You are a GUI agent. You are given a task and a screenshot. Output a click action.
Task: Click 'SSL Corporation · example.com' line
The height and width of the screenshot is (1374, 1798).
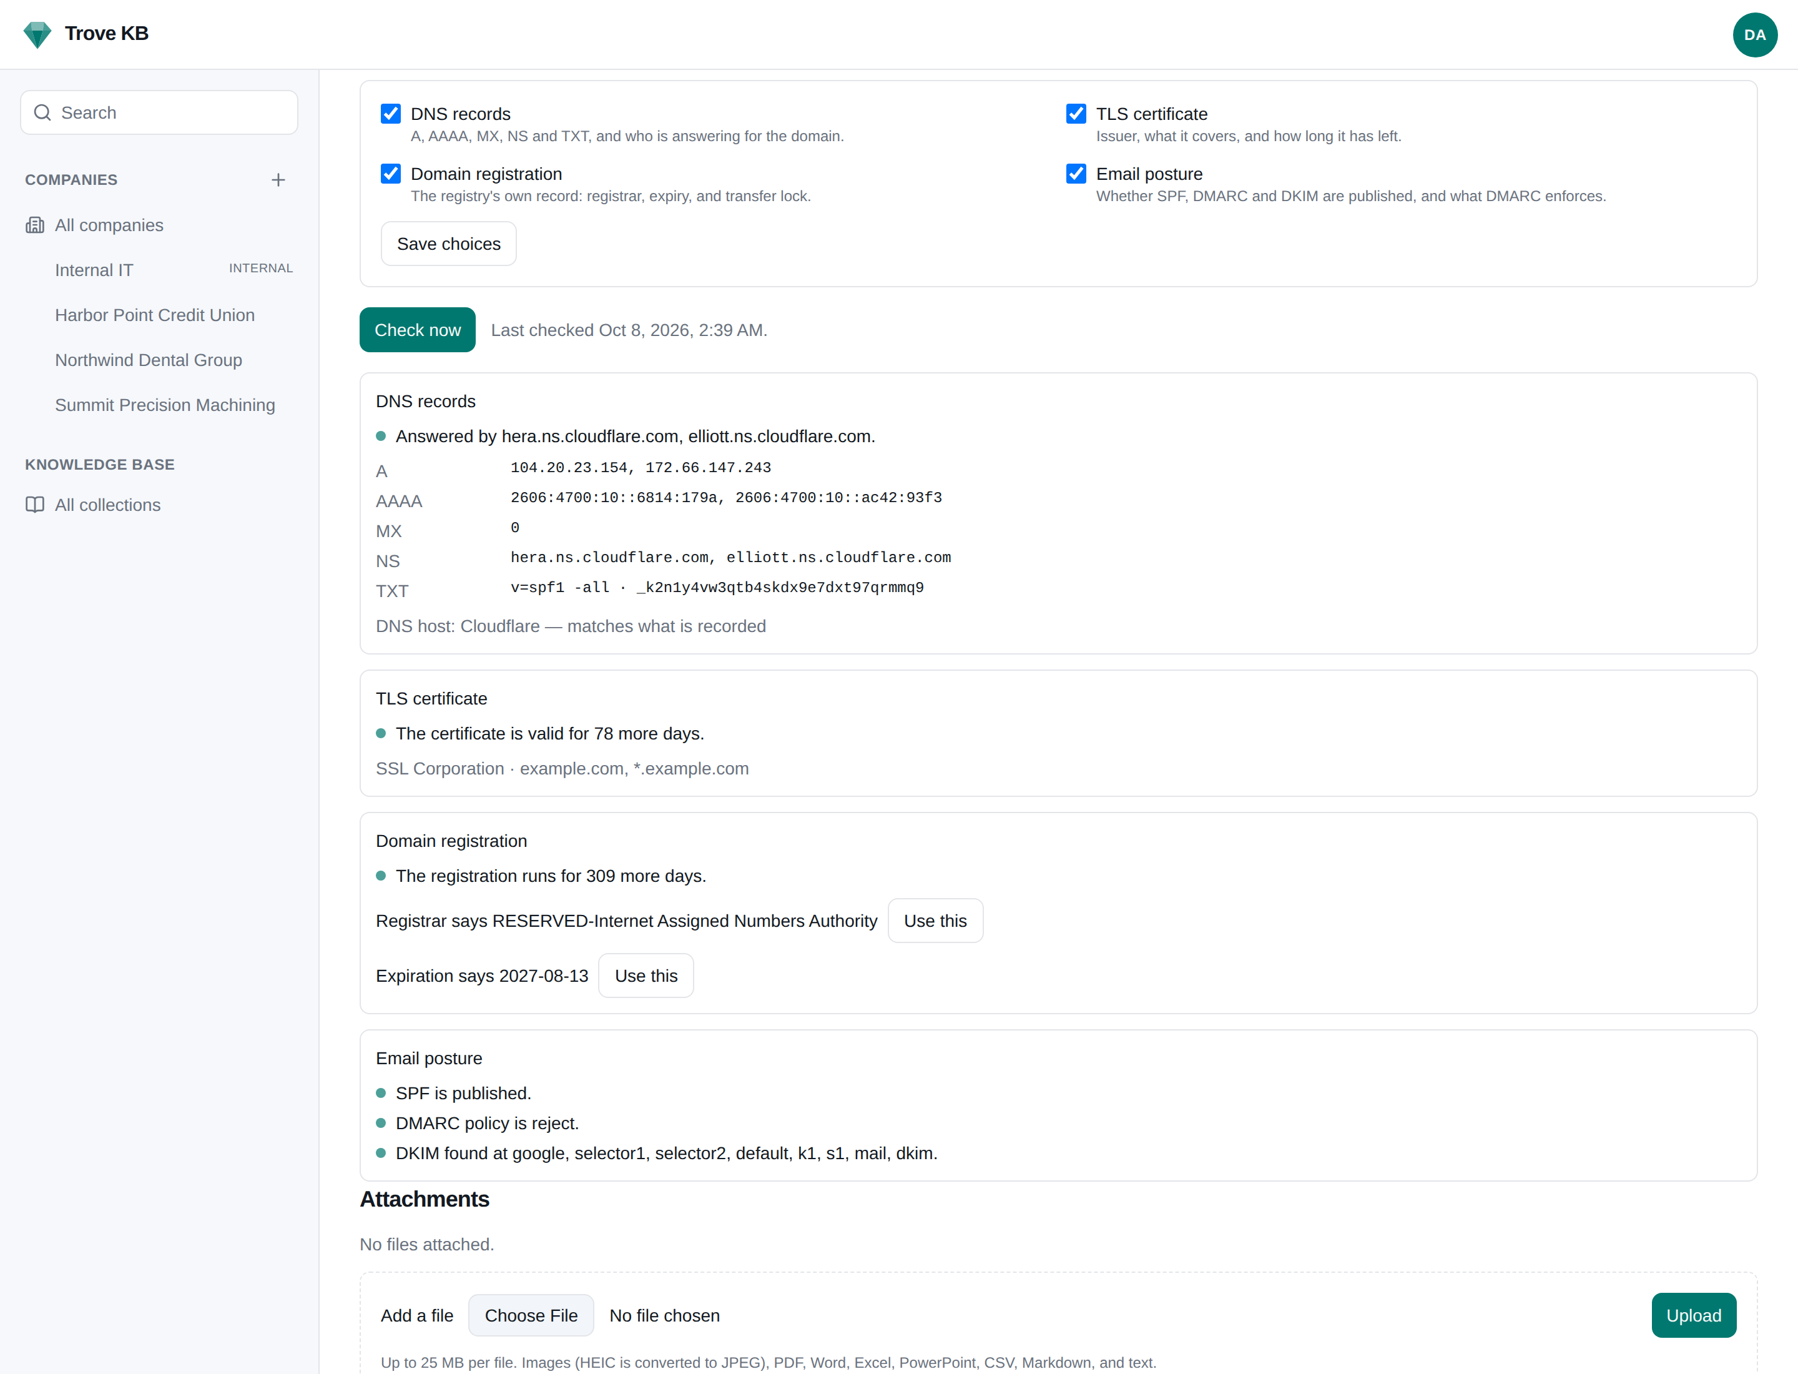click(x=562, y=769)
